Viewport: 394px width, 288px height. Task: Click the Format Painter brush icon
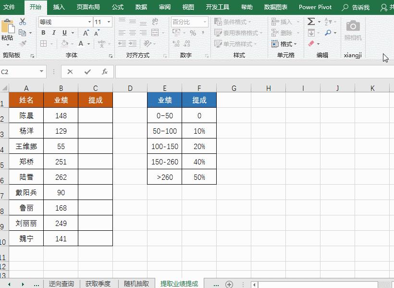[23, 43]
